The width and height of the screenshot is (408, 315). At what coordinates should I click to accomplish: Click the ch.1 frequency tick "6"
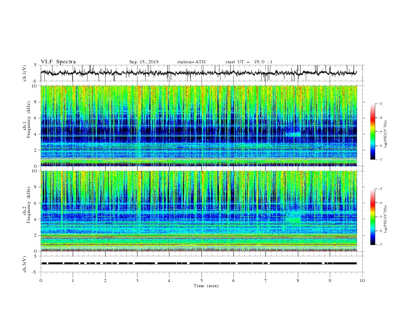36,118
